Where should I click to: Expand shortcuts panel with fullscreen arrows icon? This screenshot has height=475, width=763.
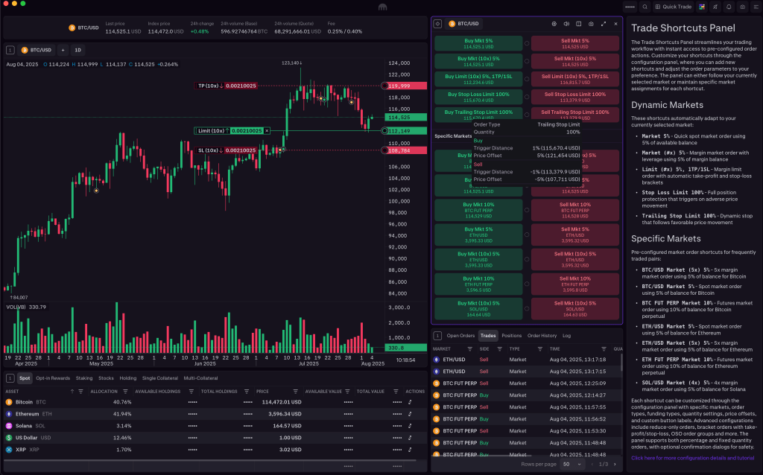click(x=603, y=24)
